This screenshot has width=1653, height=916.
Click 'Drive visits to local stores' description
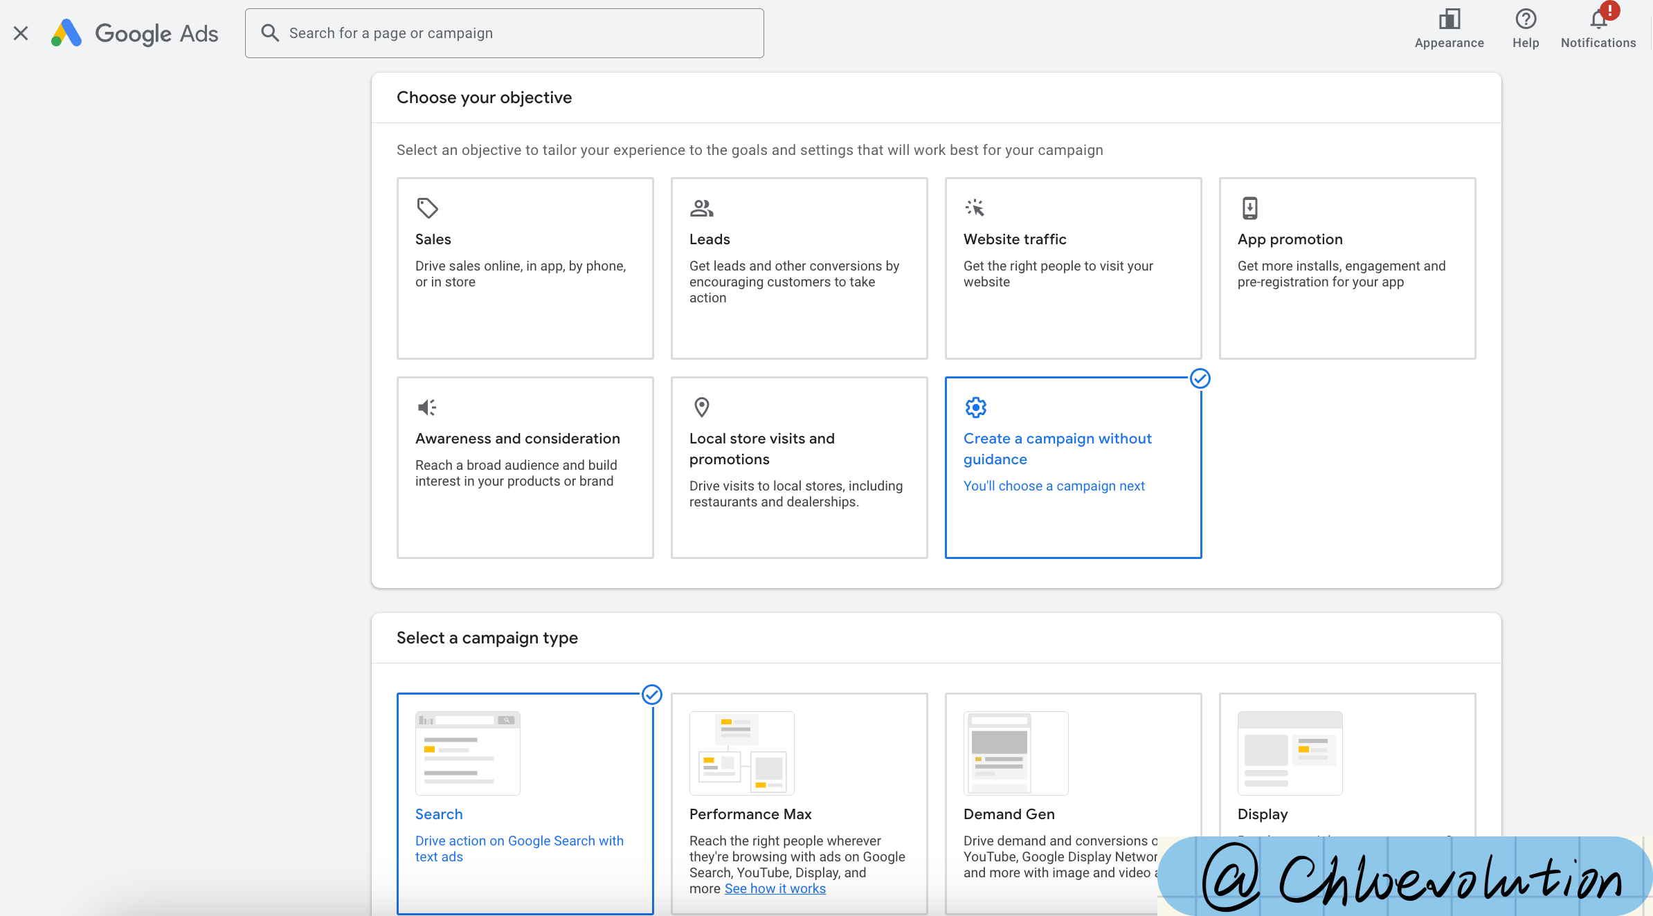pyautogui.click(x=795, y=493)
